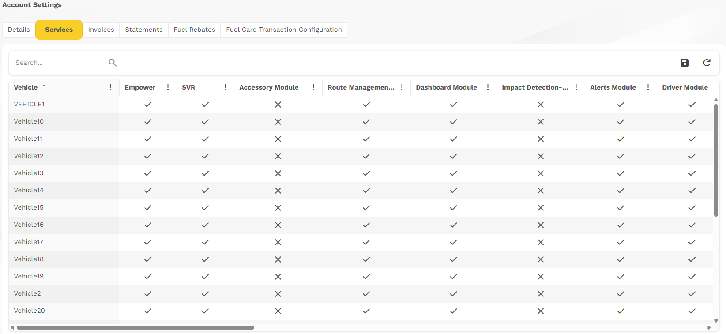Click the scroll-right arrow of the grid
This screenshot has height=334, width=726.
(709, 328)
